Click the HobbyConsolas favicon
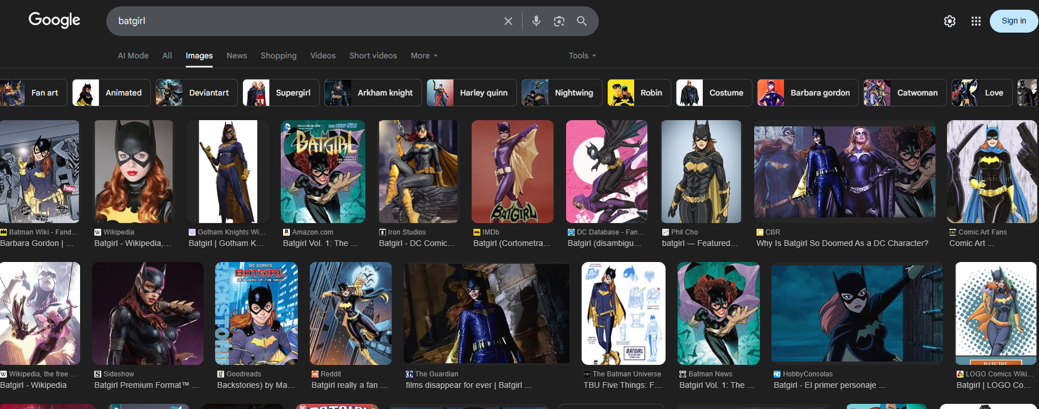 pyautogui.click(x=777, y=374)
